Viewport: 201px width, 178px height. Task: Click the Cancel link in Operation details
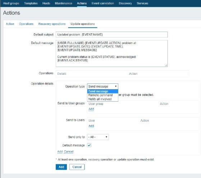[69, 152]
